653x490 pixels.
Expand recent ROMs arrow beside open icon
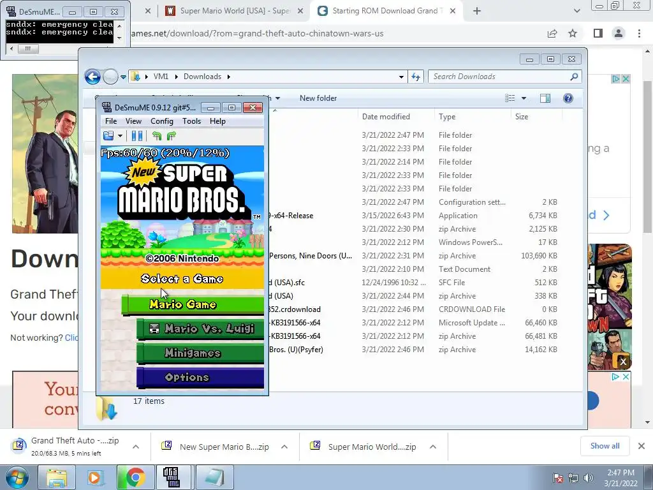pos(120,135)
